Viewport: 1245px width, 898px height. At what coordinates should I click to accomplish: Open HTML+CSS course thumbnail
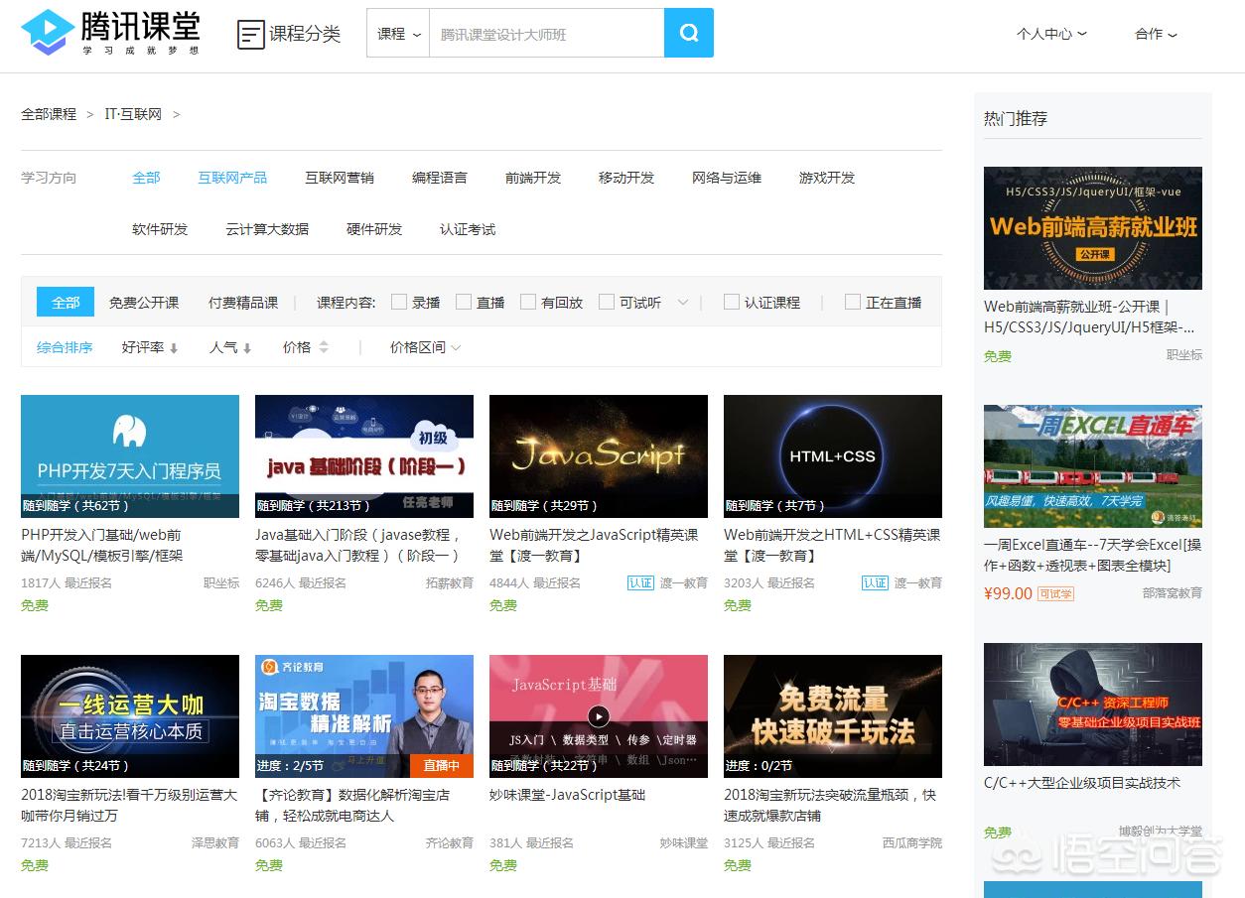[833, 456]
